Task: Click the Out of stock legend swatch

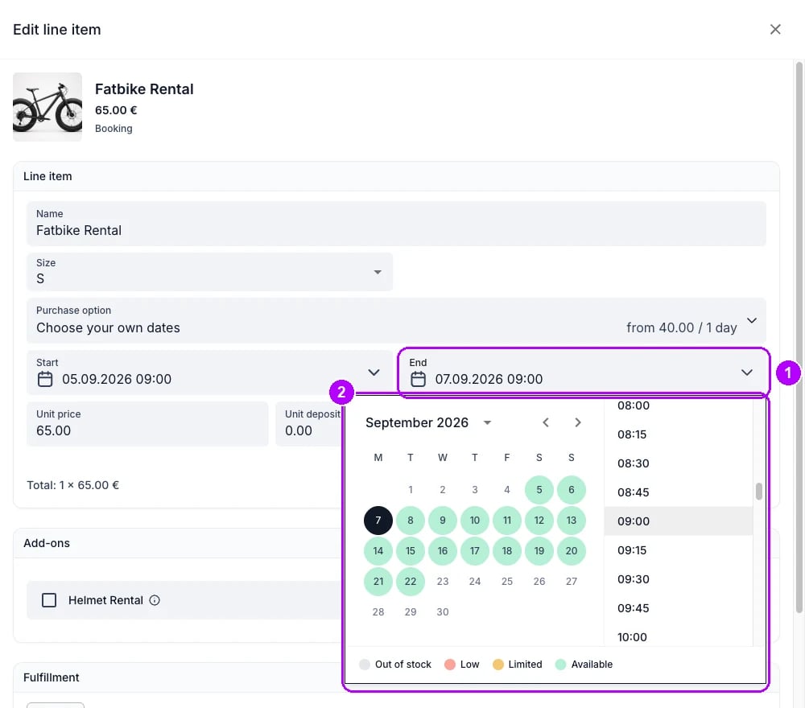Action: (365, 665)
